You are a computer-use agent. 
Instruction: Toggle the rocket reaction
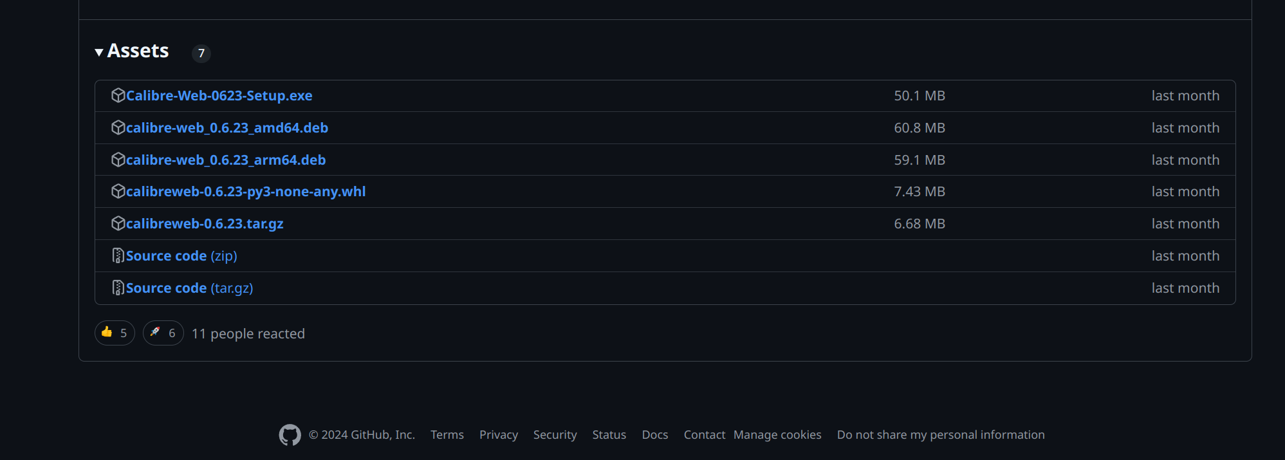163,333
